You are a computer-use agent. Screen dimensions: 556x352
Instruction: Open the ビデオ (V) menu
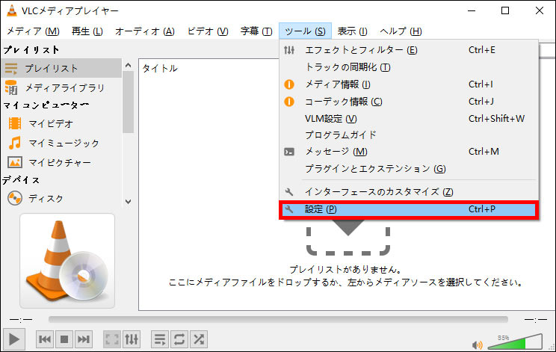(208, 31)
